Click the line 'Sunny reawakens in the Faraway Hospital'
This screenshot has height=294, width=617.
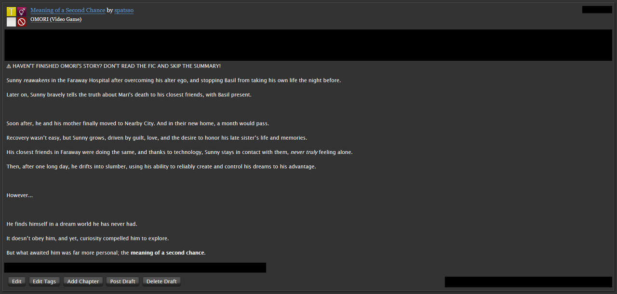point(174,80)
